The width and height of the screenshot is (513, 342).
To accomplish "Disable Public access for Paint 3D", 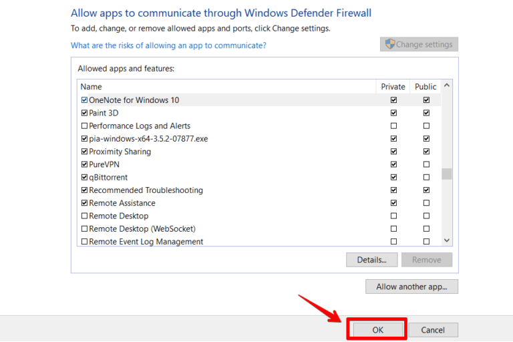I will coord(426,113).
